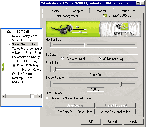This screenshot has height=127, width=146.
Task: Select NVRotate tree item
Action: point(18,82)
